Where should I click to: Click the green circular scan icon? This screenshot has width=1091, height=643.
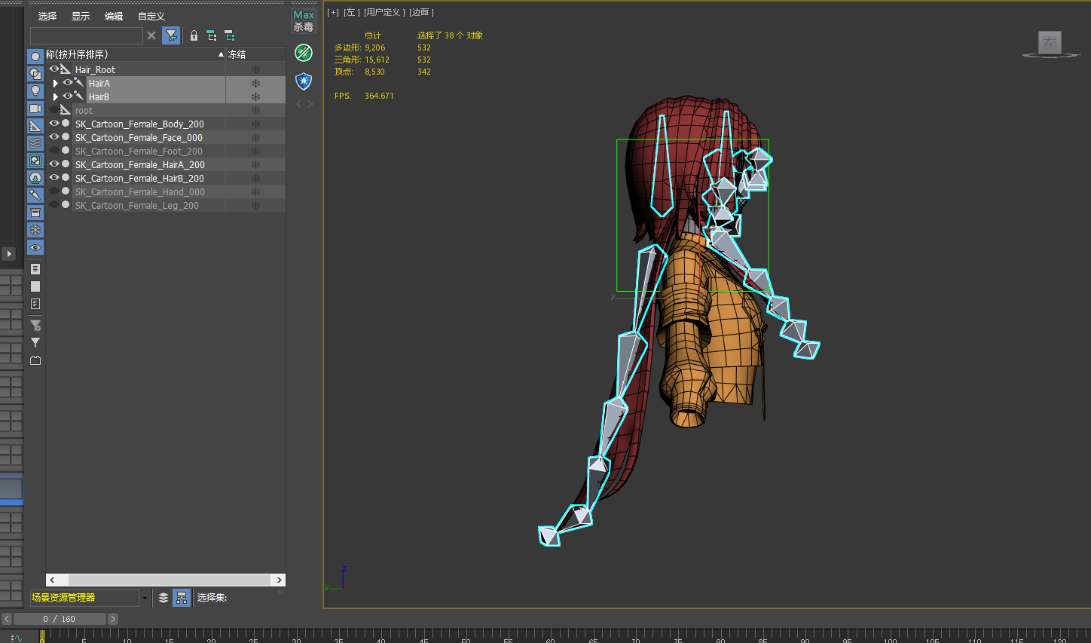click(304, 53)
